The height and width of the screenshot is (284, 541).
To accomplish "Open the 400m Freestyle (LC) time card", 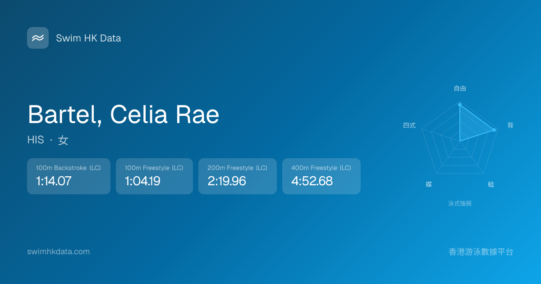I will point(321,176).
